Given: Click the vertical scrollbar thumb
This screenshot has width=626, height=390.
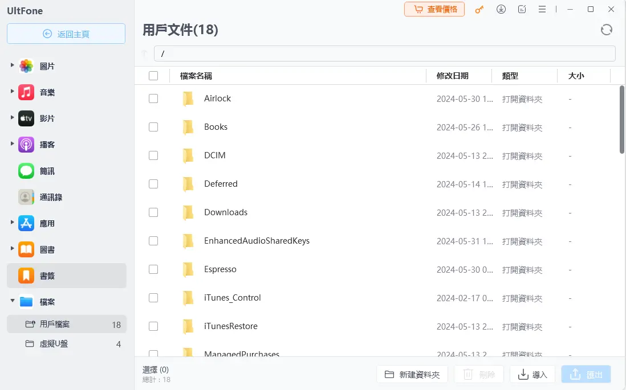Looking at the screenshot, I should pyautogui.click(x=621, y=120).
